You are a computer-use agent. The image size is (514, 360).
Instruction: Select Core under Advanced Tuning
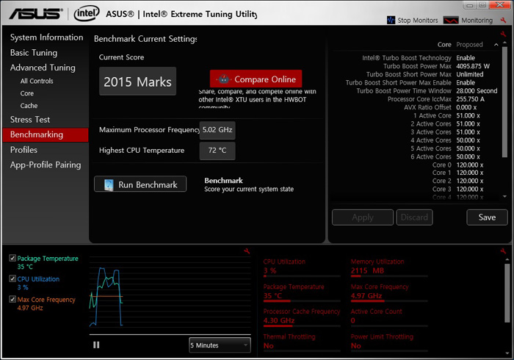[x=27, y=93]
